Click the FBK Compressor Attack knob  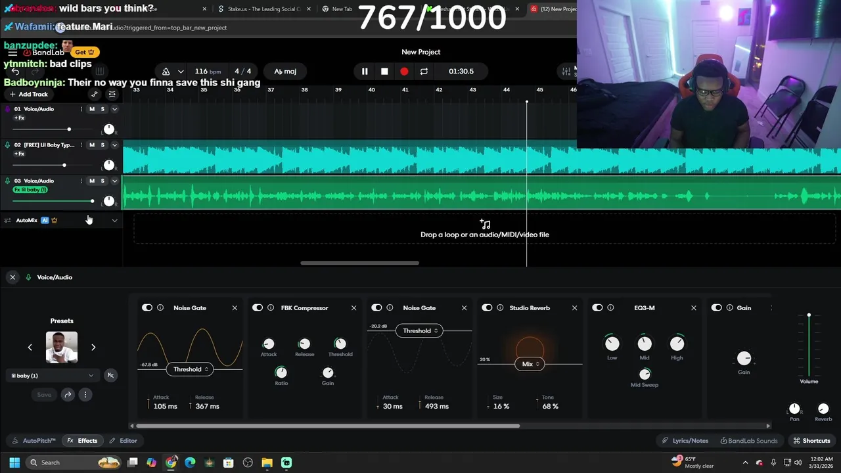[x=268, y=344]
